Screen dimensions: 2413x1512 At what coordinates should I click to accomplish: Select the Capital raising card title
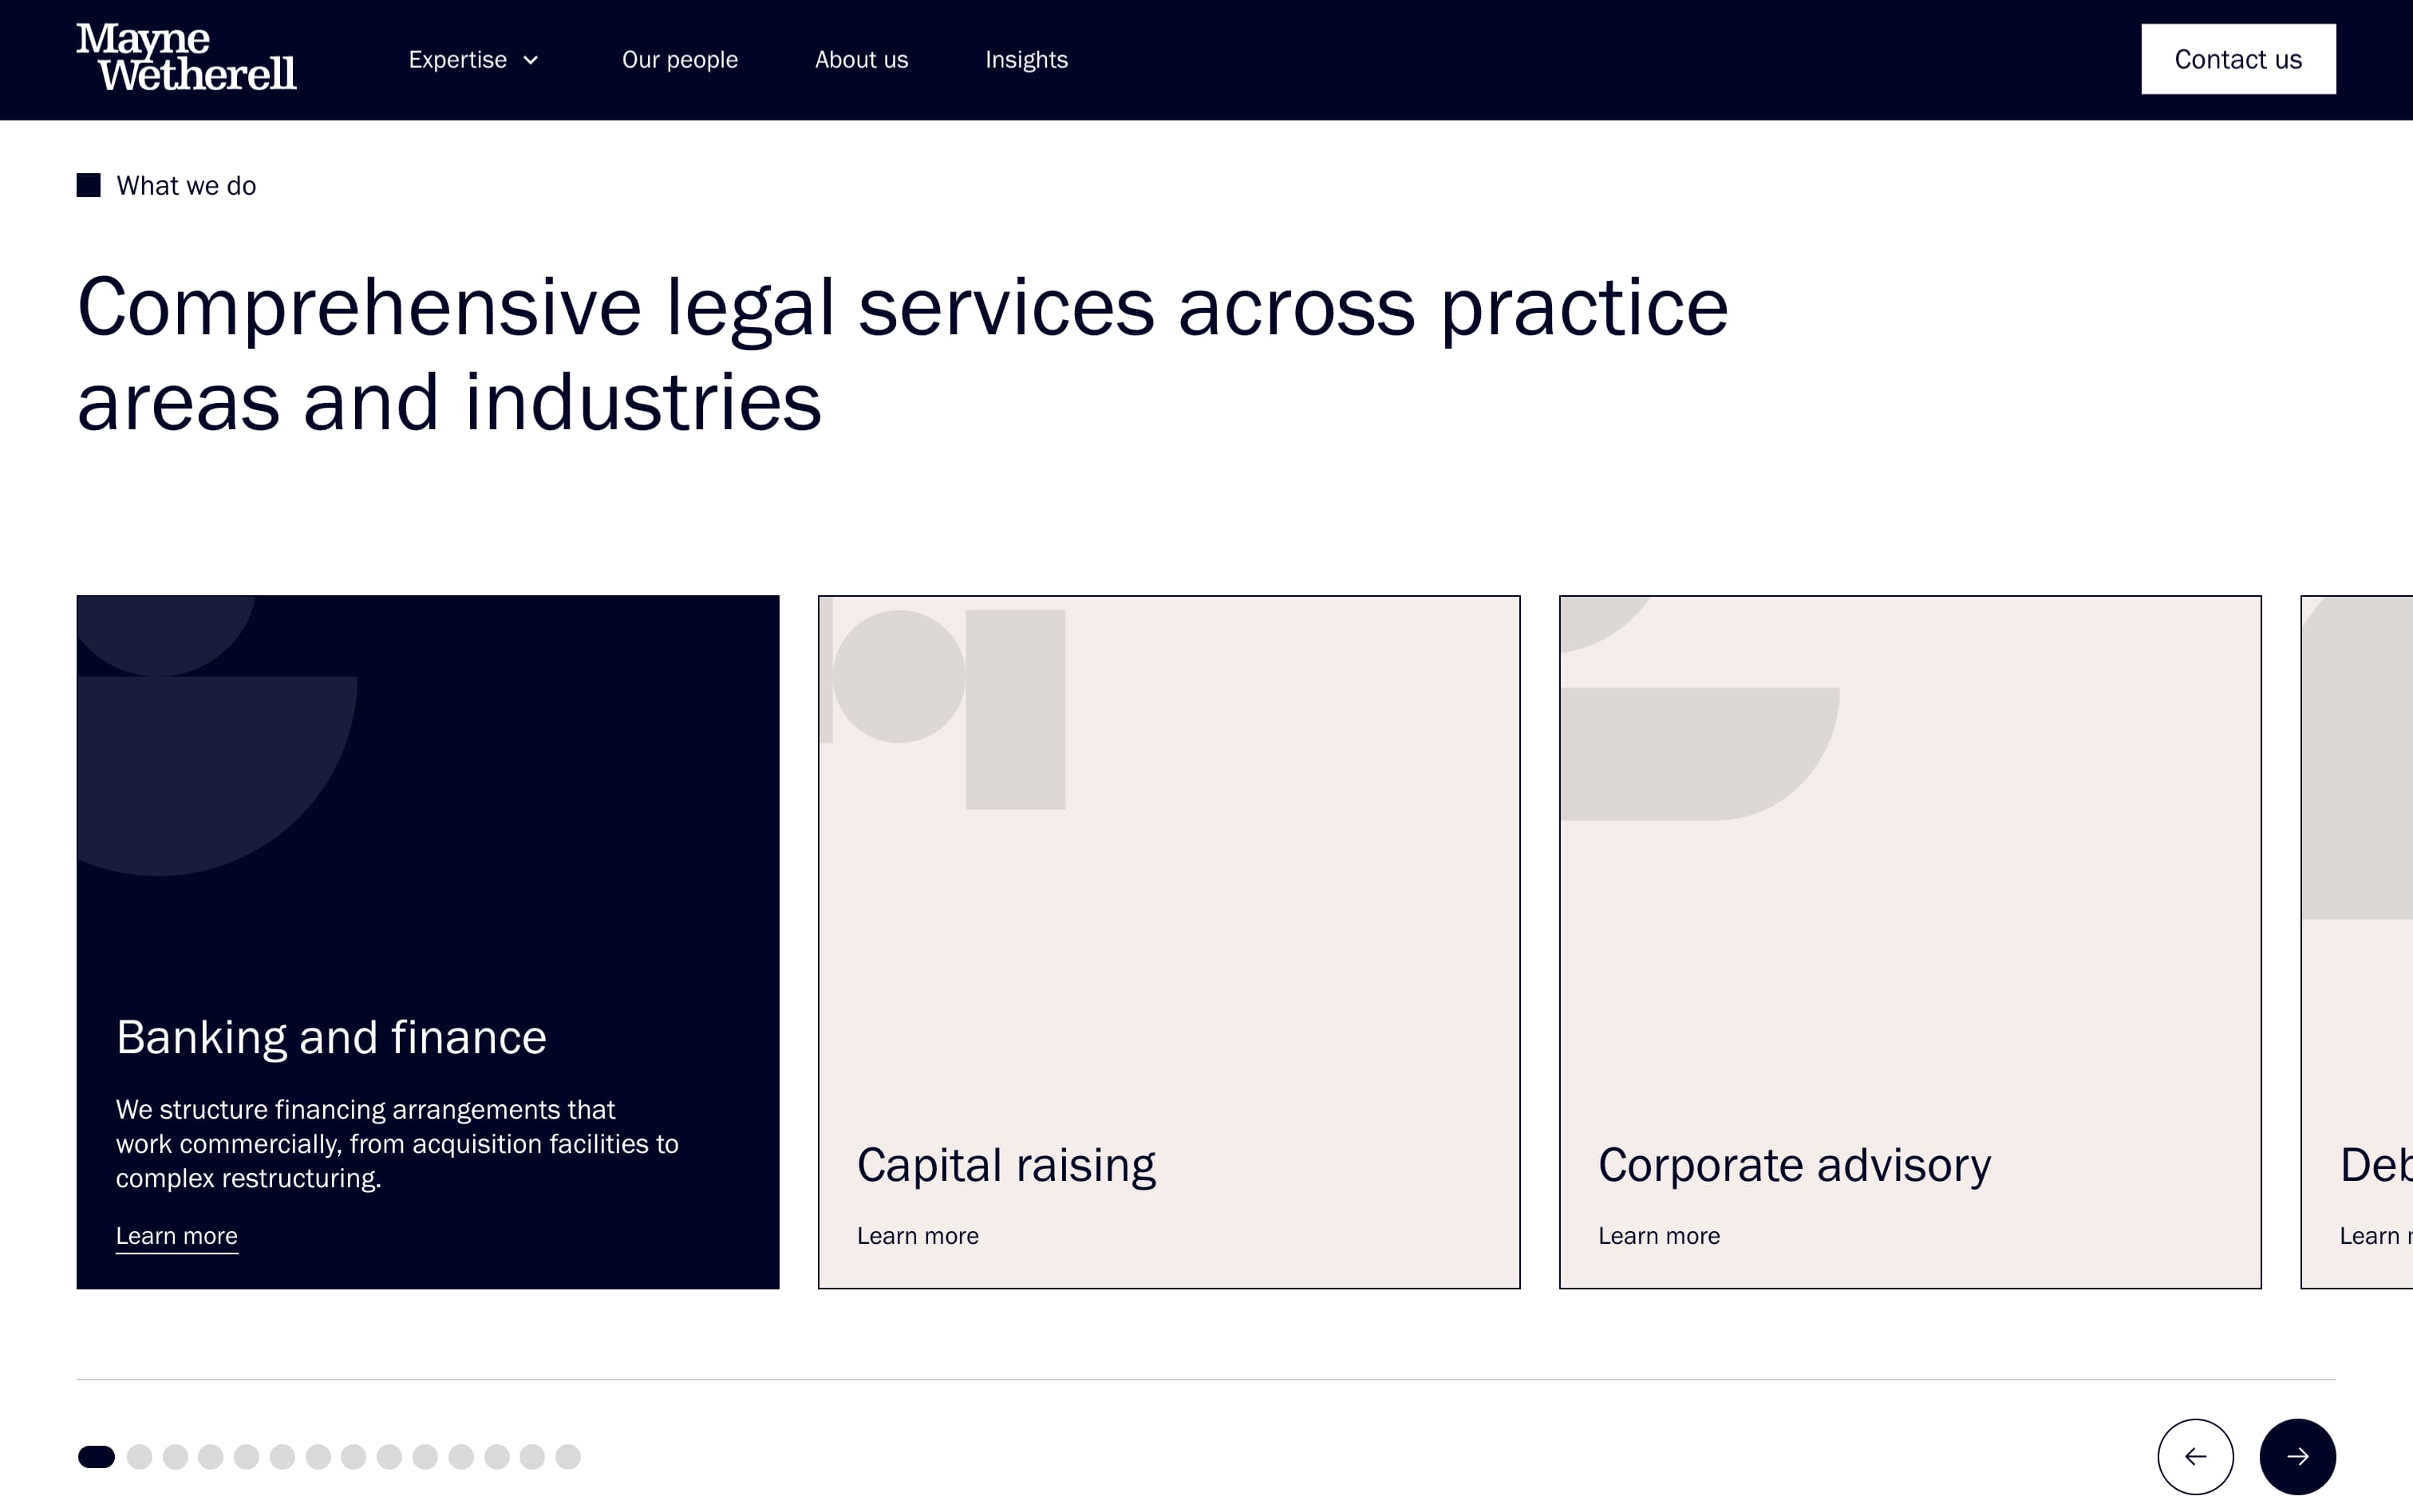coord(1006,1165)
